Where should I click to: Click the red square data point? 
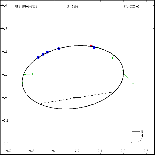(x=91, y=46)
